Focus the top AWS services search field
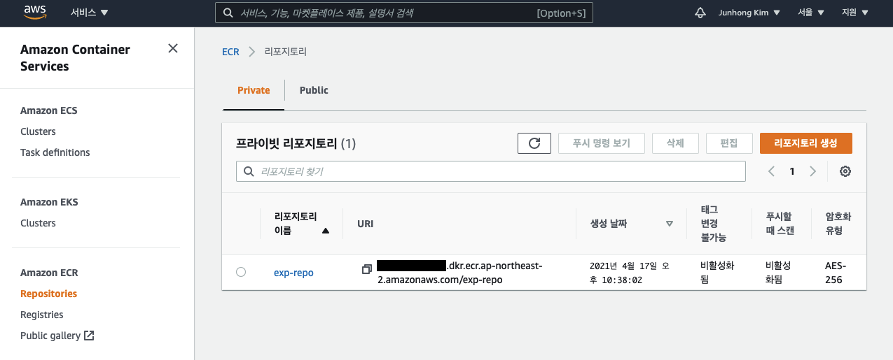This screenshot has height=360, width=893. tap(404, 13)
